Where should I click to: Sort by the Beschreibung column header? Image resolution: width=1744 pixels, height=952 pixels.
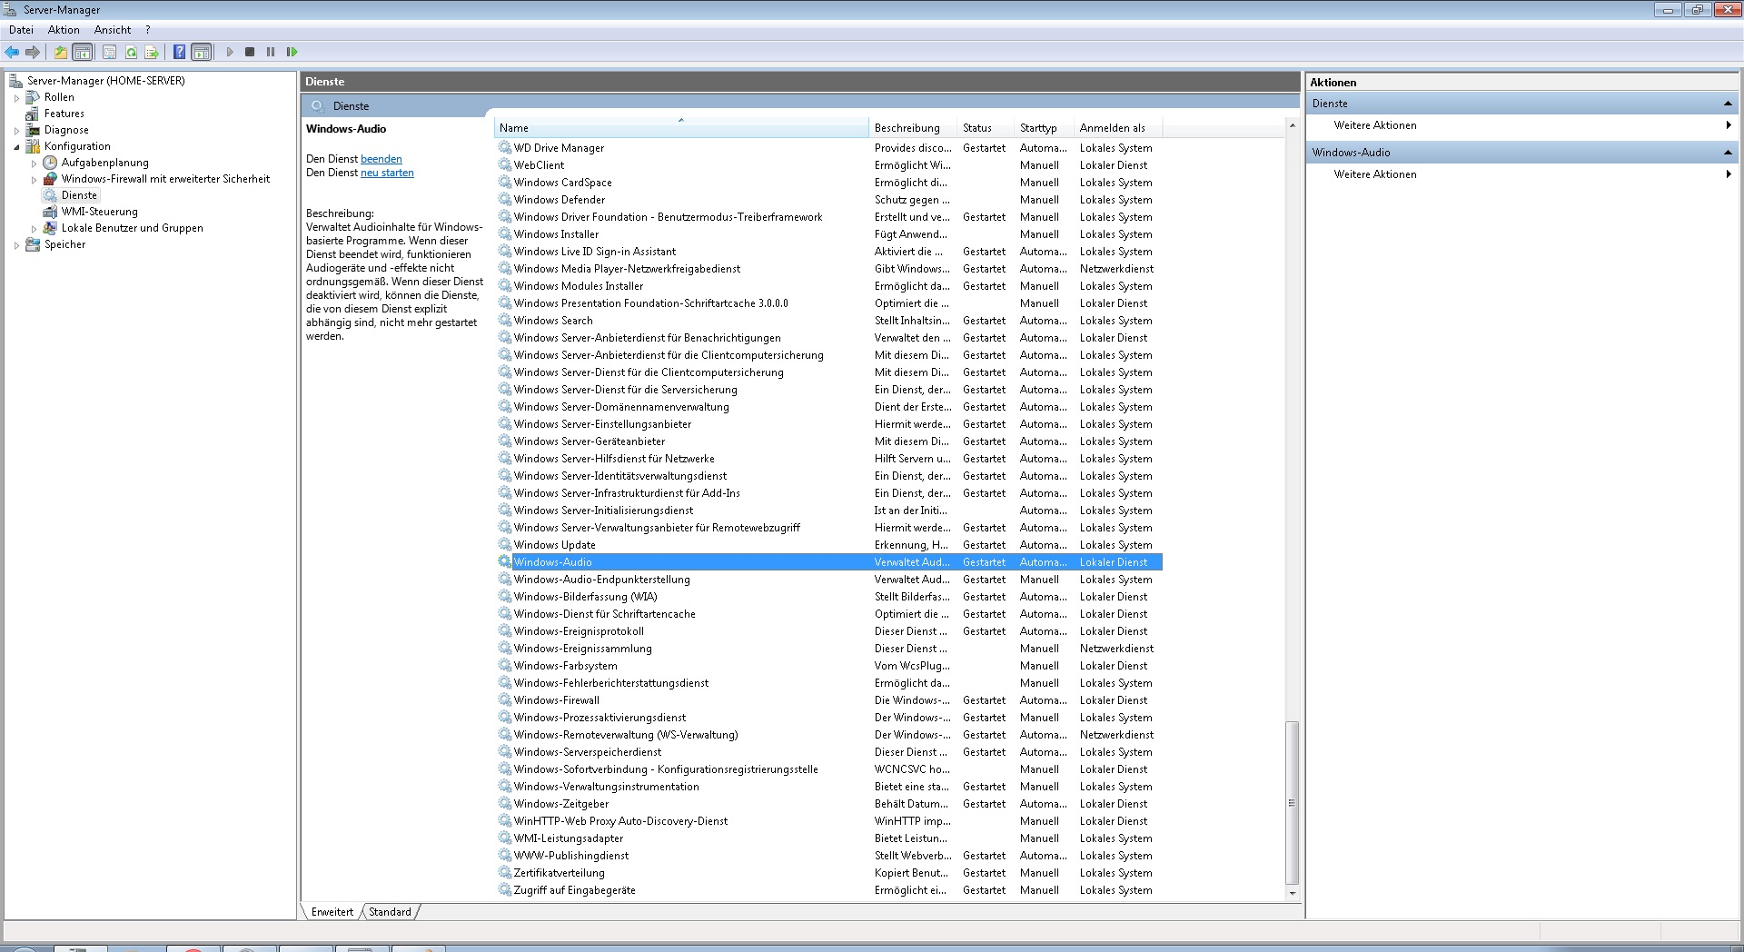(914, 128)
